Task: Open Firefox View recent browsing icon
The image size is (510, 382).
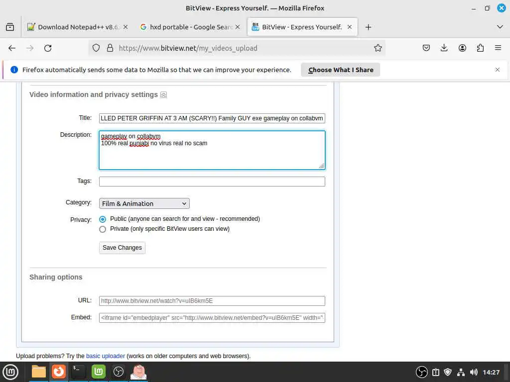Action: 10,27
